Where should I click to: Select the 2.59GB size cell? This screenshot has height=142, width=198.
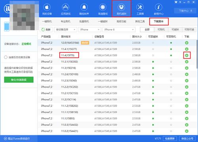point(136,49)
